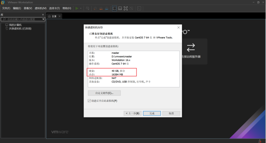
Task: Click the Full Screen mode icon
Action: (126, 8)
